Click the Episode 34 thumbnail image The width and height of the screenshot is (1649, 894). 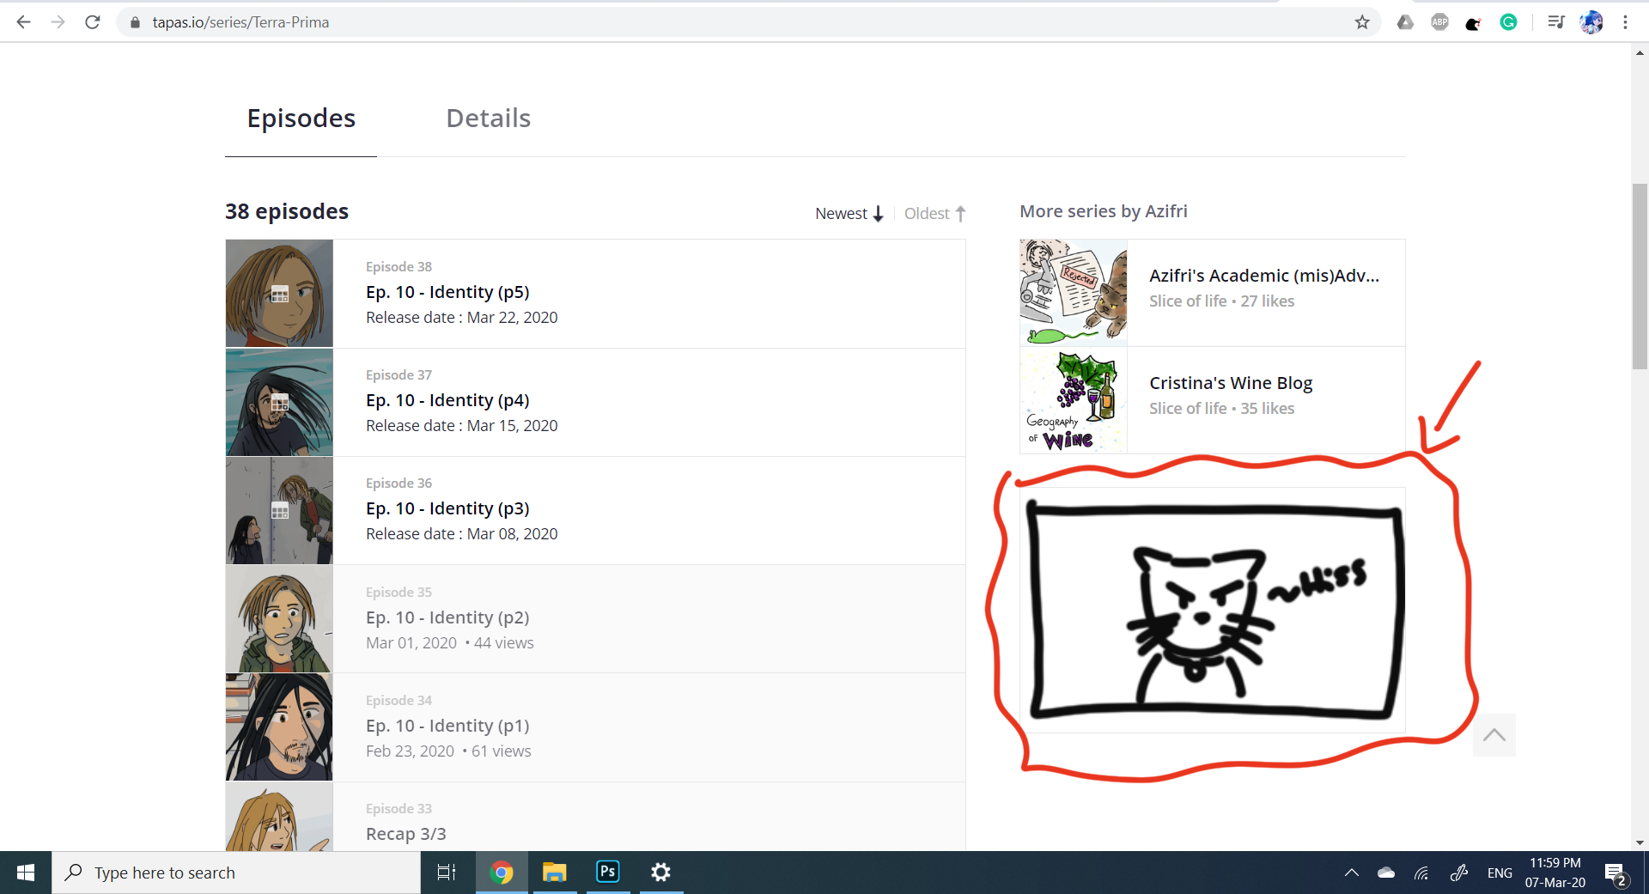(279, 727)
